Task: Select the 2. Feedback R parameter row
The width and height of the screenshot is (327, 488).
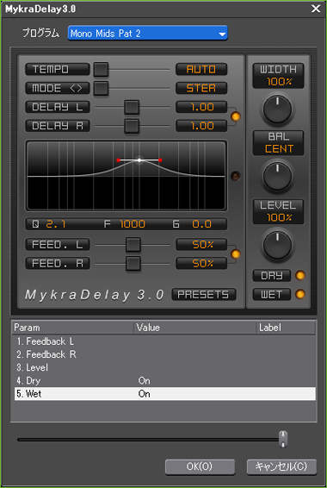Action: click(x=165, y=355)
